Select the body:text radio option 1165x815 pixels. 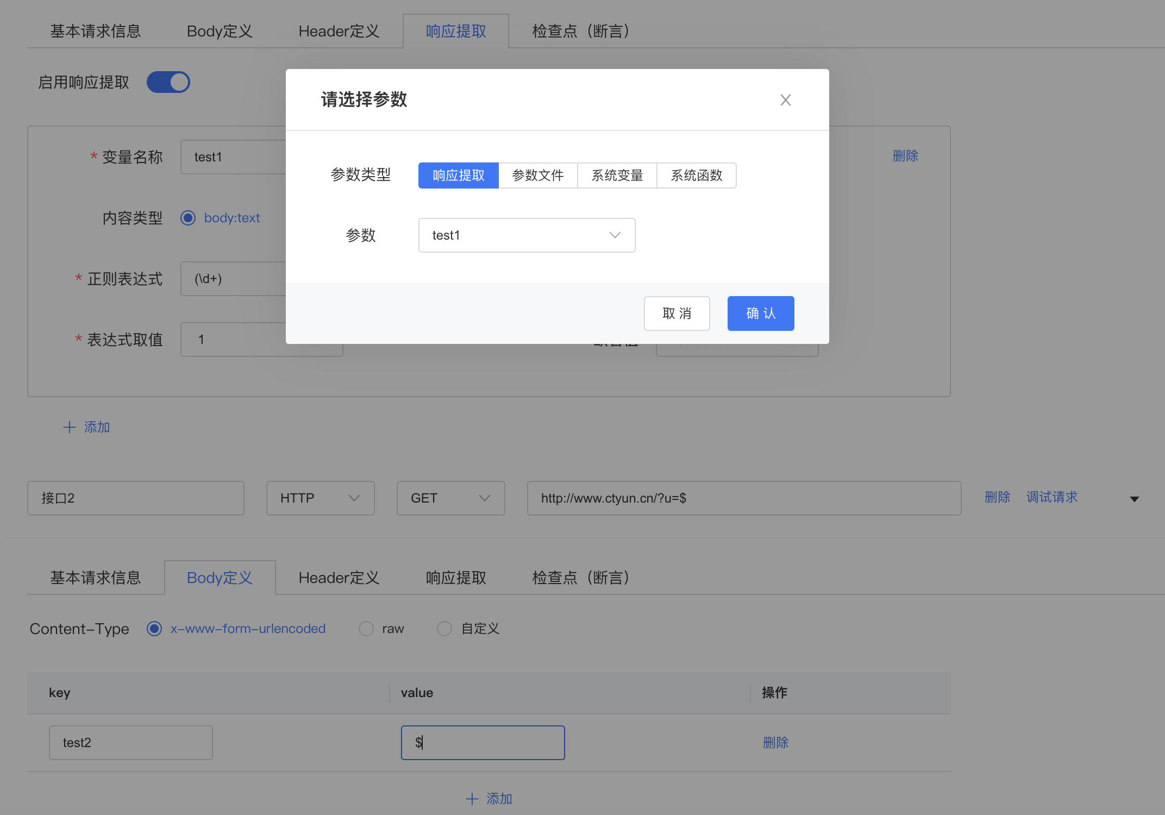(x=188, y=218)
